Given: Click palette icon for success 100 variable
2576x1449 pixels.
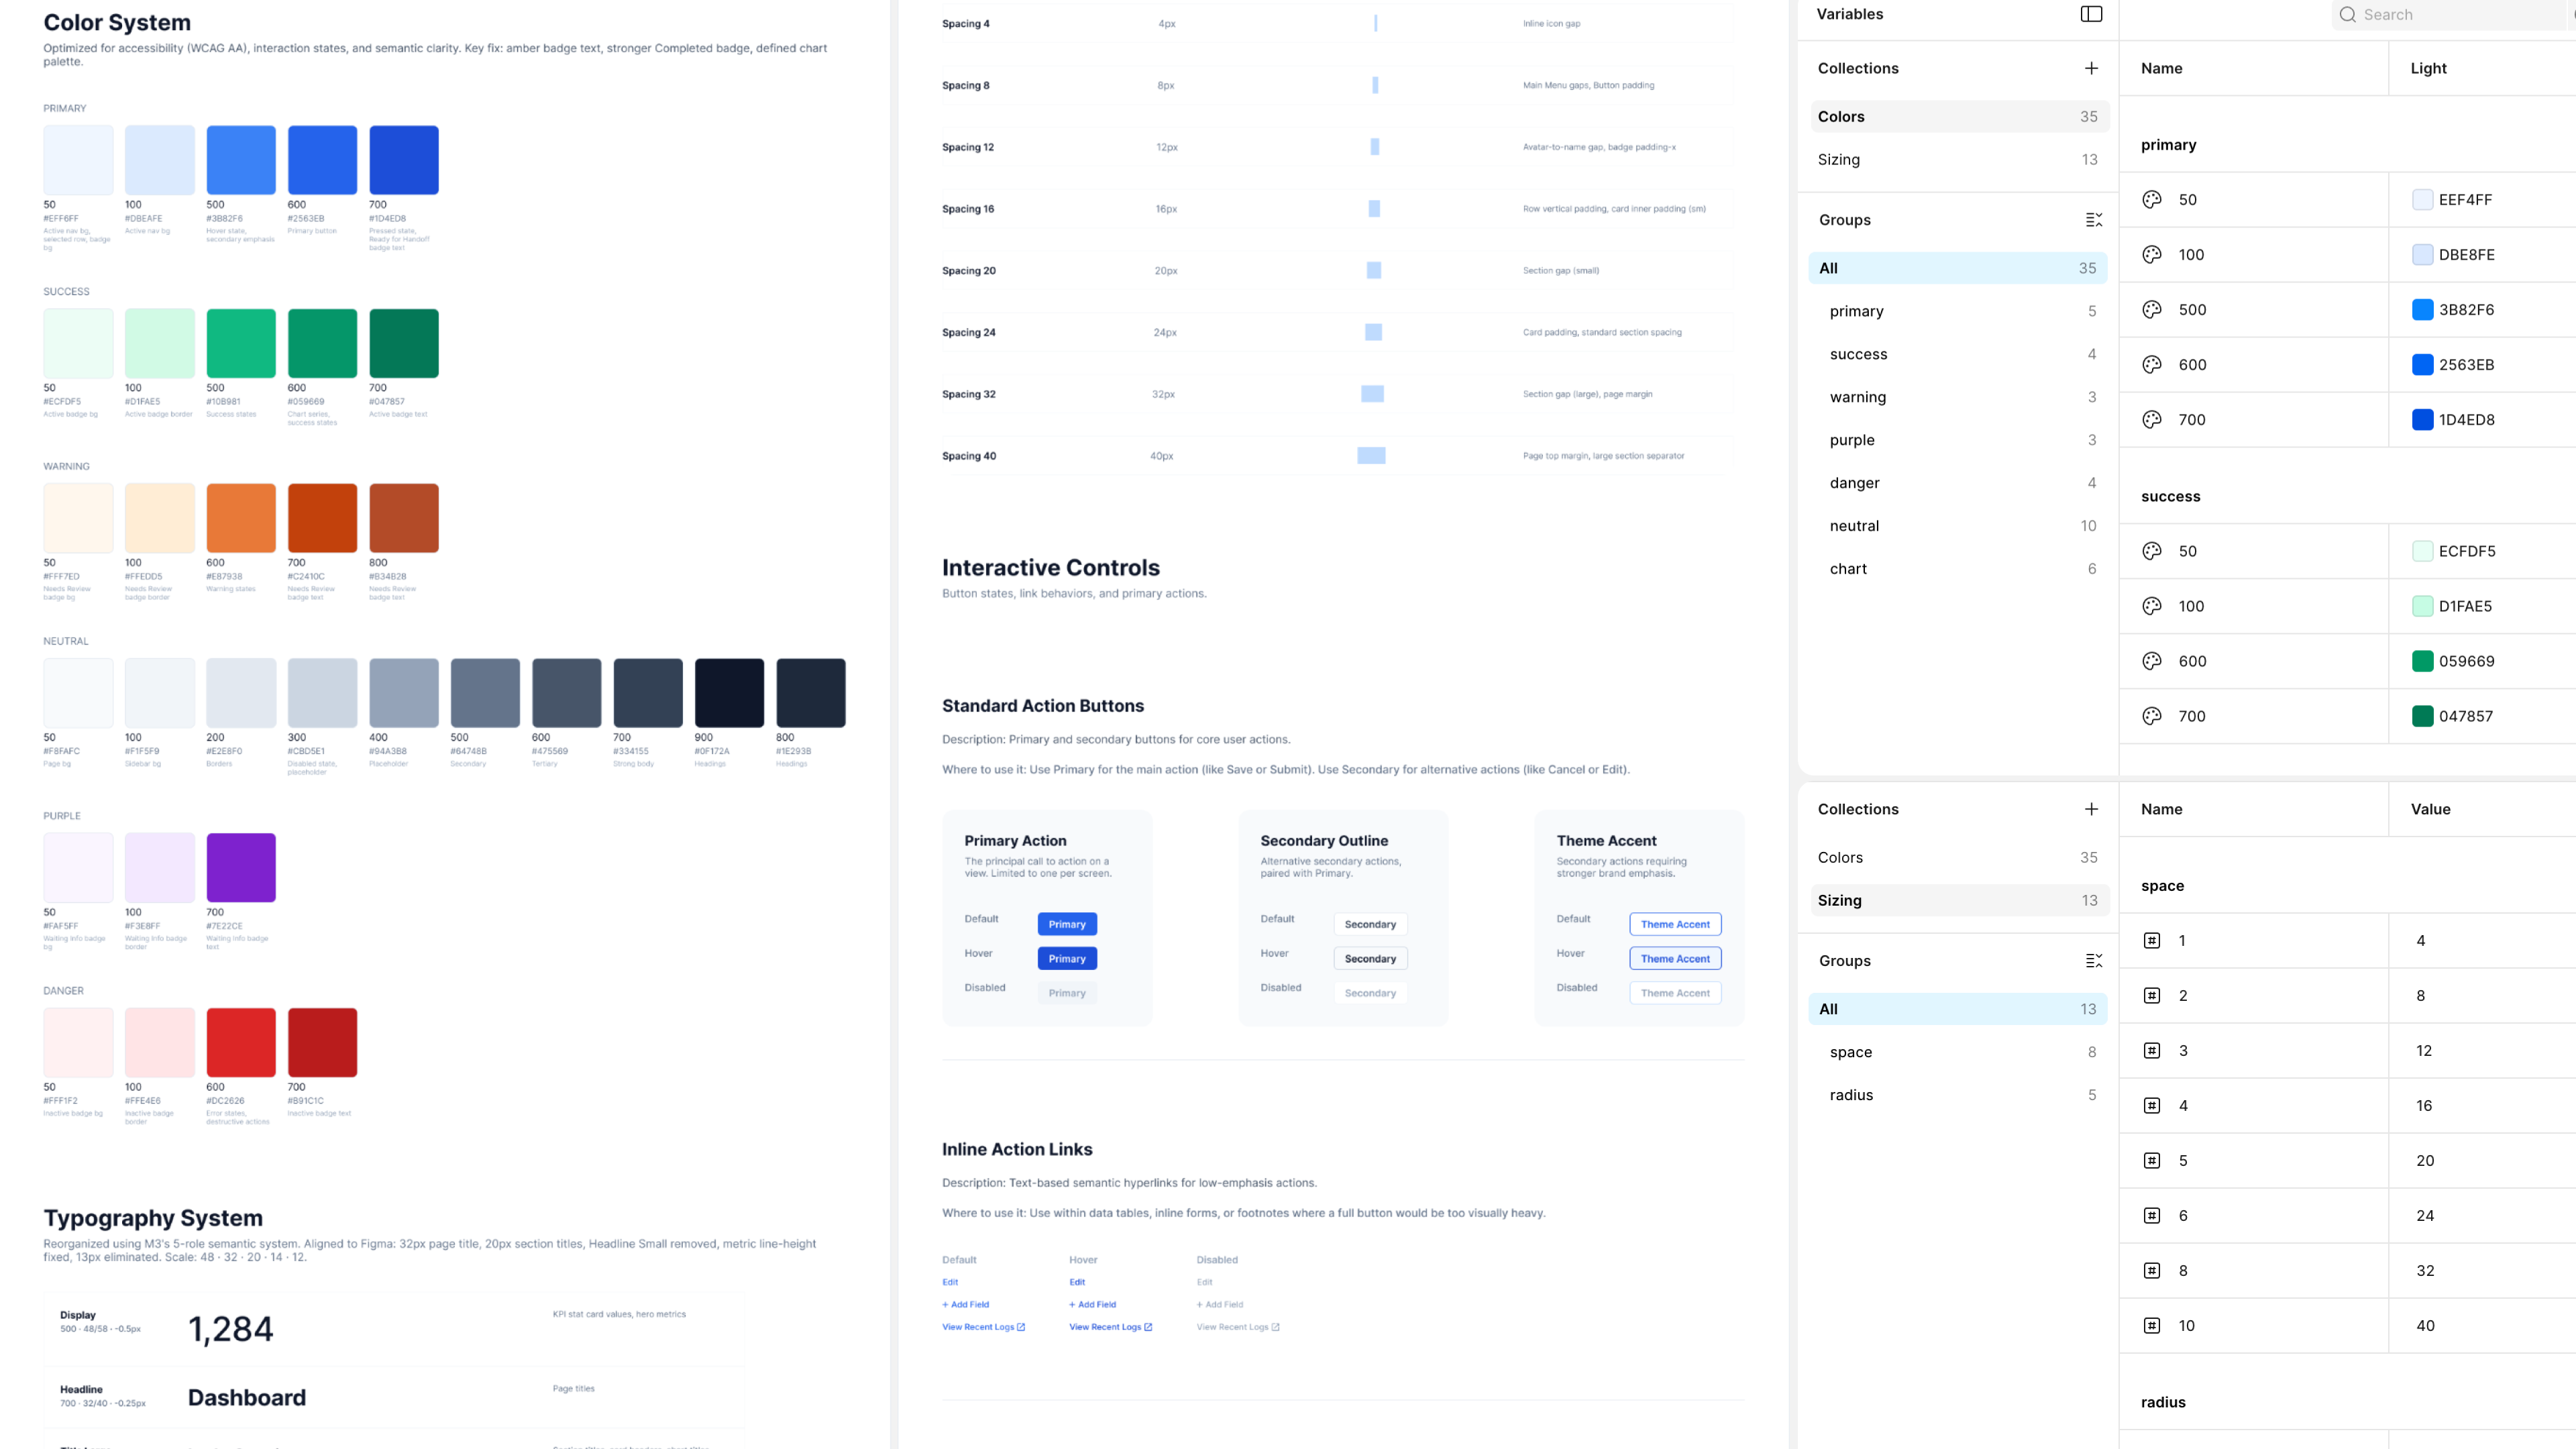Looking at the screenshot, I should (2152, 606).
